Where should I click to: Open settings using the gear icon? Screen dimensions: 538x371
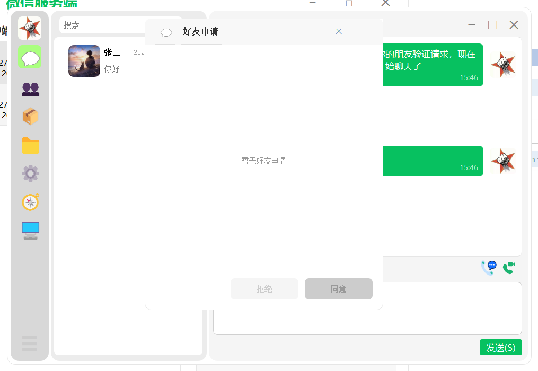pos(29,173)
